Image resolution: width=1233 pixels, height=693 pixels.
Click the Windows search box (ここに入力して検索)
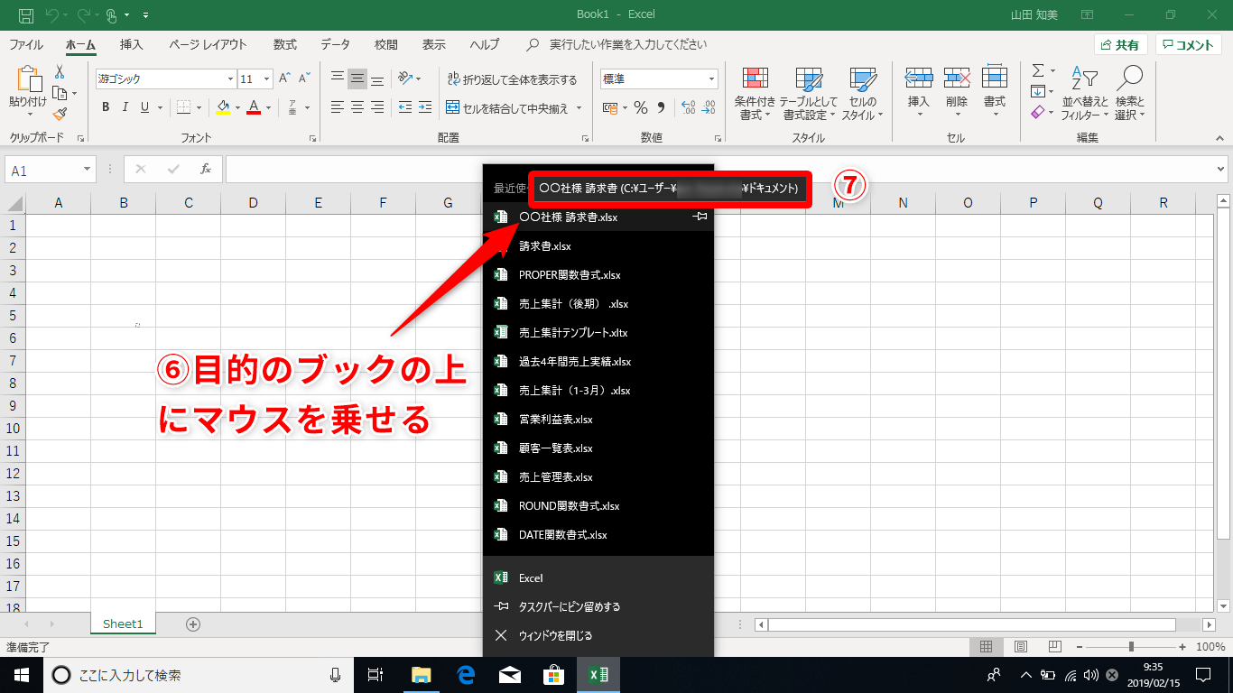tap(199, 675)
